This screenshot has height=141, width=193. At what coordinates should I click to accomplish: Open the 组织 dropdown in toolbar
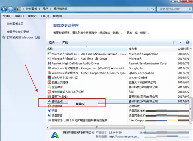(x=53, y=42)
